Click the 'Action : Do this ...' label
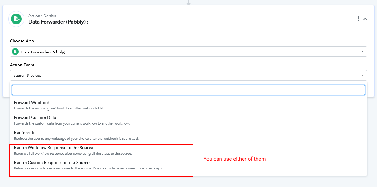The width and height of the screenshot is (377, 187). pyautogui.click(x=45, y=16)
